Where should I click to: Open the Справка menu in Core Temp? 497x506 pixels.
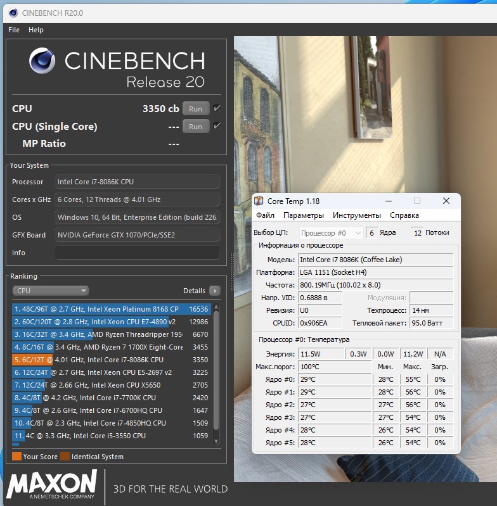click(x=404, y=215)
